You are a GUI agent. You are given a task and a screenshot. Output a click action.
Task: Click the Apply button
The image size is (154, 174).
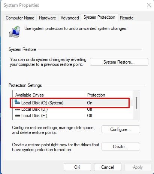138,167
